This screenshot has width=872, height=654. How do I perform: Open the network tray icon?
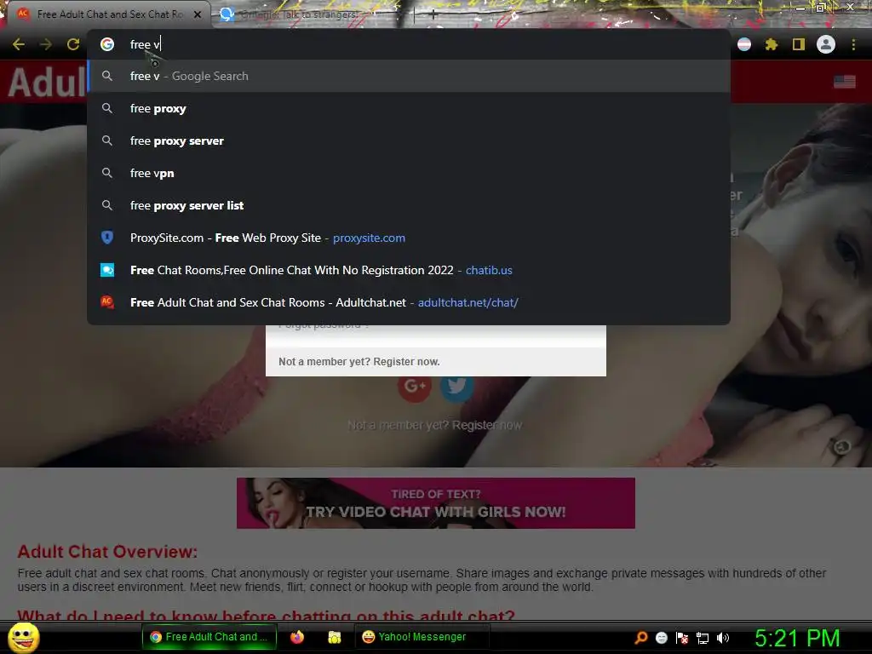[703, 638]
